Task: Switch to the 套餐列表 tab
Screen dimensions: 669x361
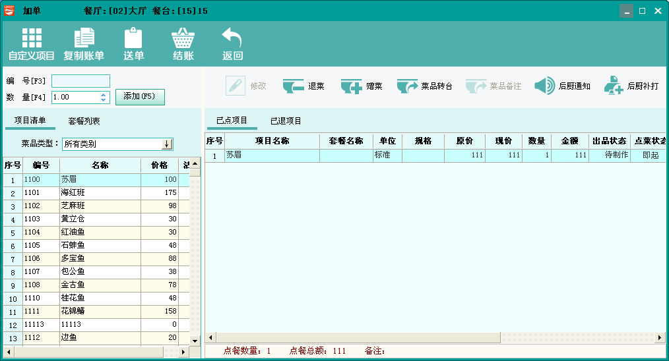Action: tap(84, 121)
